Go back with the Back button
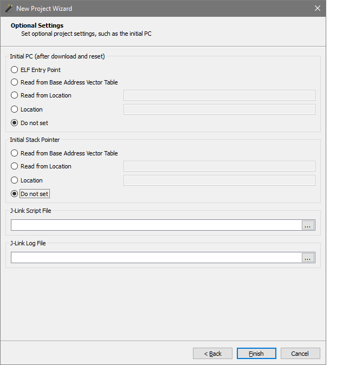This screenshot has width=349, height=365. click(212, 354)
